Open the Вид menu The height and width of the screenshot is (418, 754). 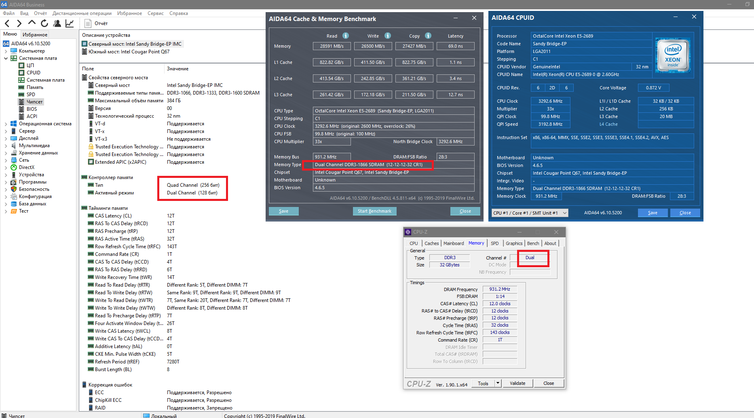pyautogui.click(x=24, y=13)
